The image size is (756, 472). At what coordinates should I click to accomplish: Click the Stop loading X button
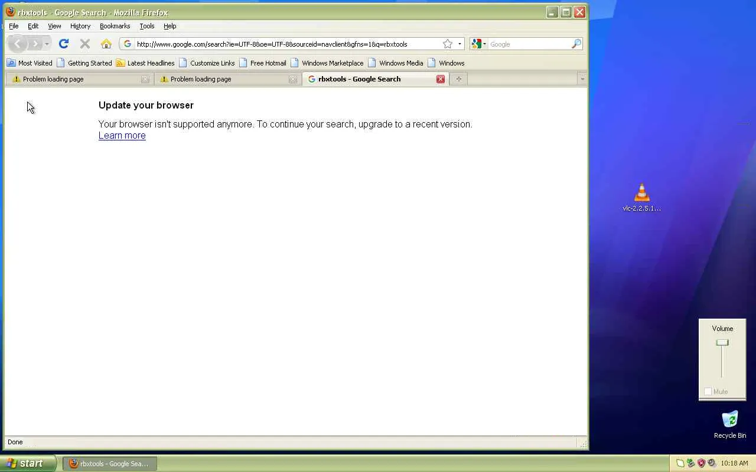(85, 44)
